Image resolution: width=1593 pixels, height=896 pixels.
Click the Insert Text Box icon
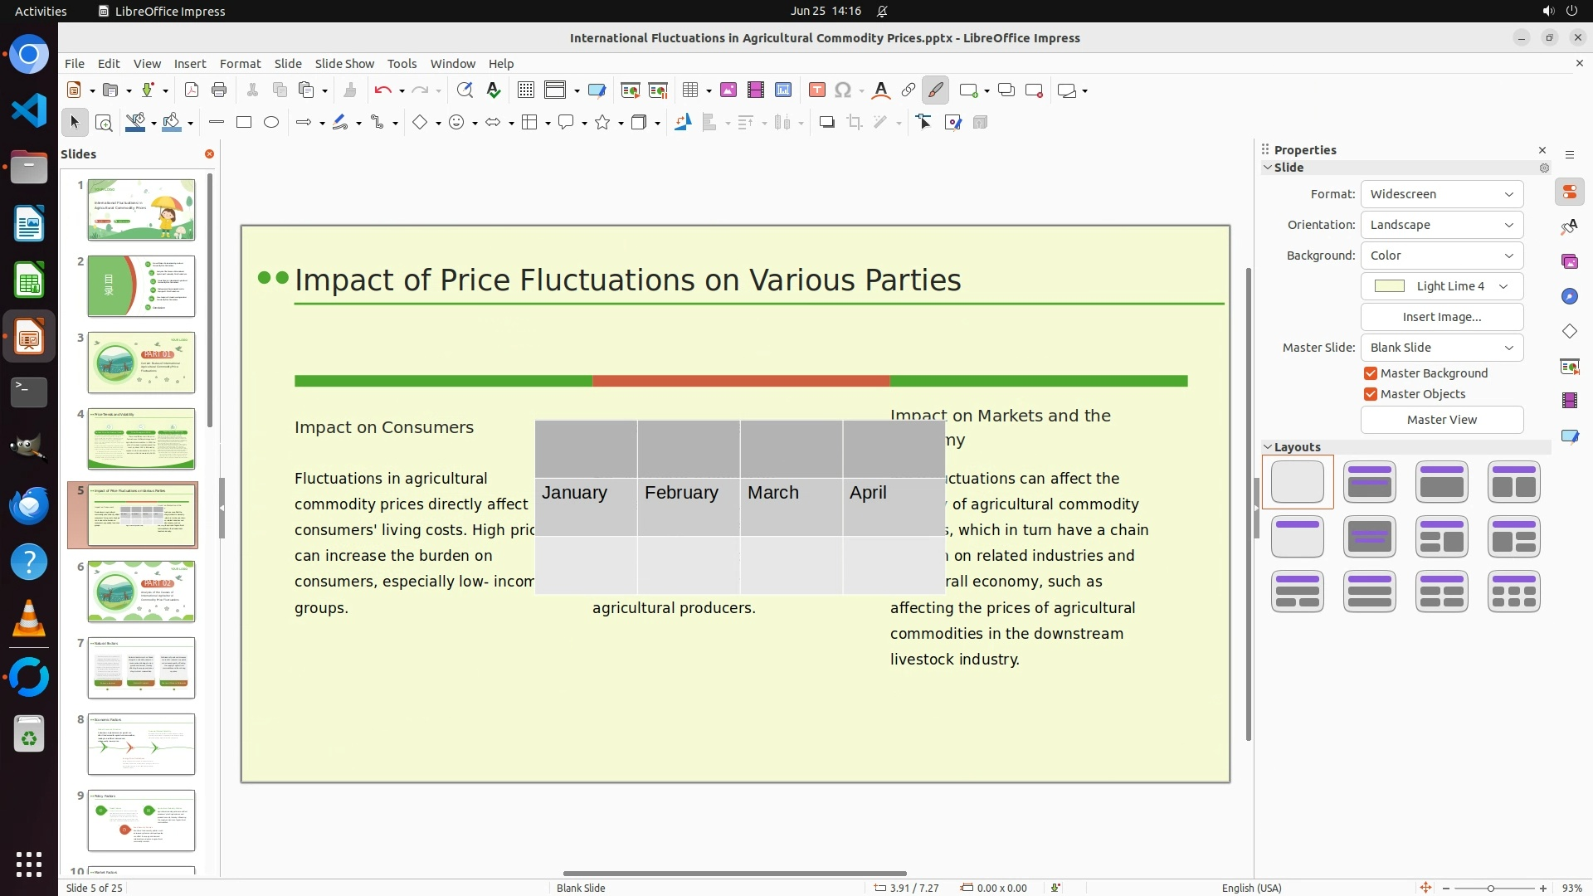tap(816, 90)
